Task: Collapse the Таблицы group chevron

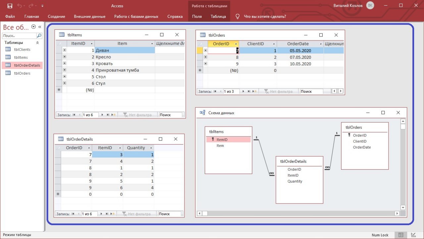Action: click(x=37, y=43)
